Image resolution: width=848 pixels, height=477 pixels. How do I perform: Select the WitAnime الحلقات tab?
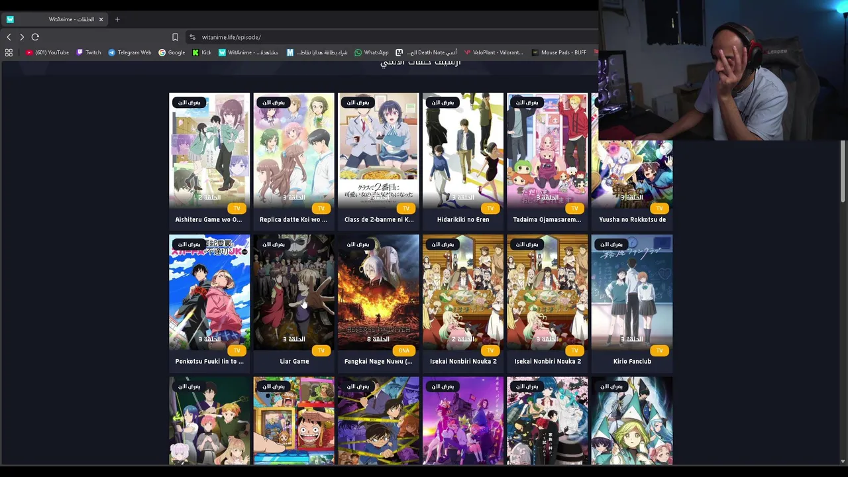[x=56, y=19]
